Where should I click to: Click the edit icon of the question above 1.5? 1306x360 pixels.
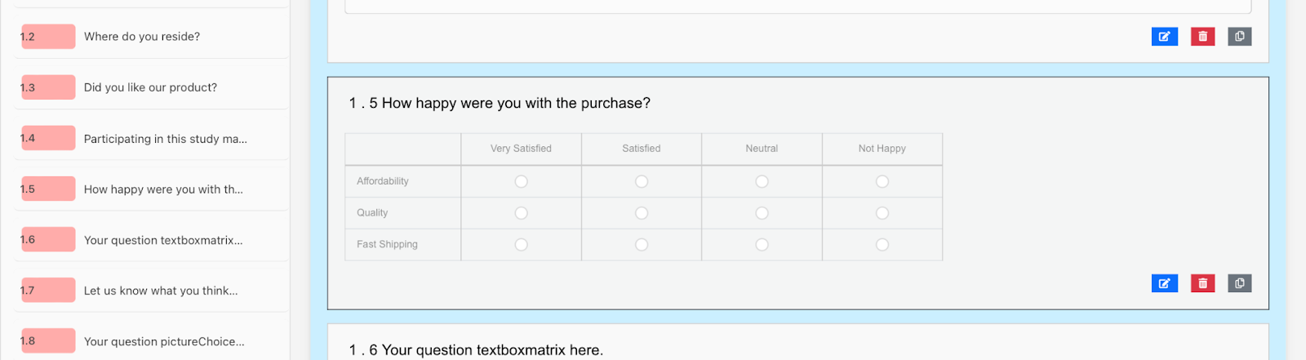click(x=1164, y=37)
